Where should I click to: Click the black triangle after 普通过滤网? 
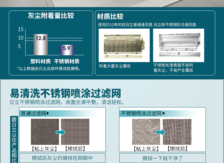(x=48, y=114)
